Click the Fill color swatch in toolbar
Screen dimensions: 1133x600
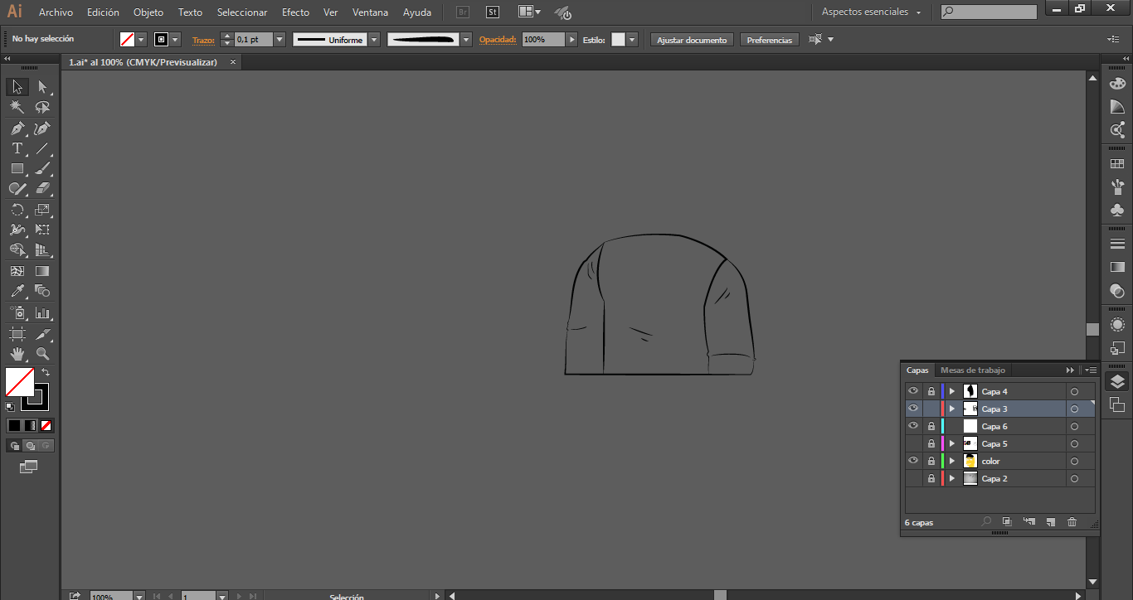point(19,382)
